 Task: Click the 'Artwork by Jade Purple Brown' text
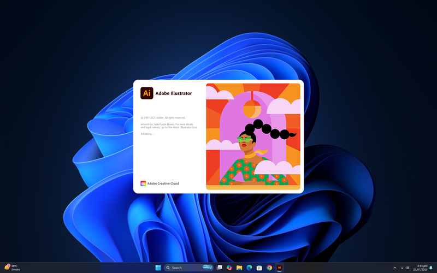(157, 124)
